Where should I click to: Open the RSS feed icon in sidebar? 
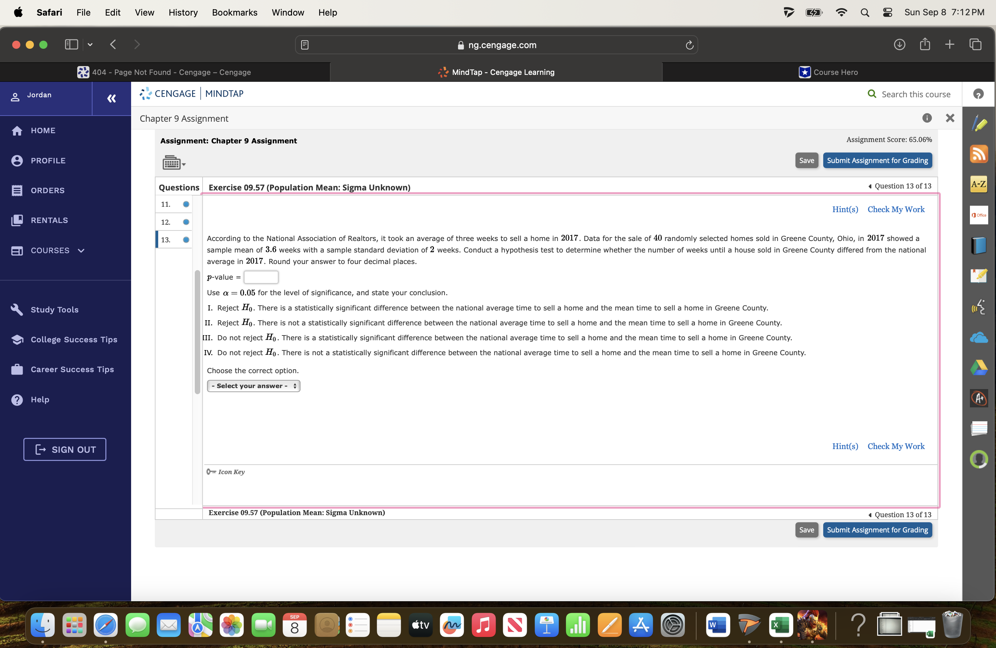979,154
